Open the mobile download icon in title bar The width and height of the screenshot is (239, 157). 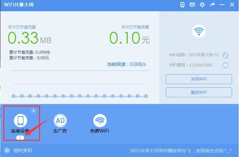182,5
